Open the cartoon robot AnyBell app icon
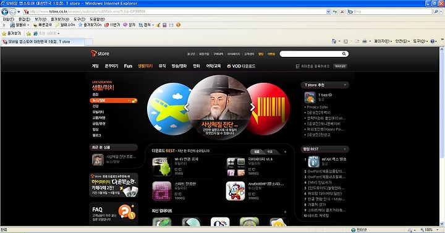The width and height of the screenshot is (445, 233). coord(235,191)
